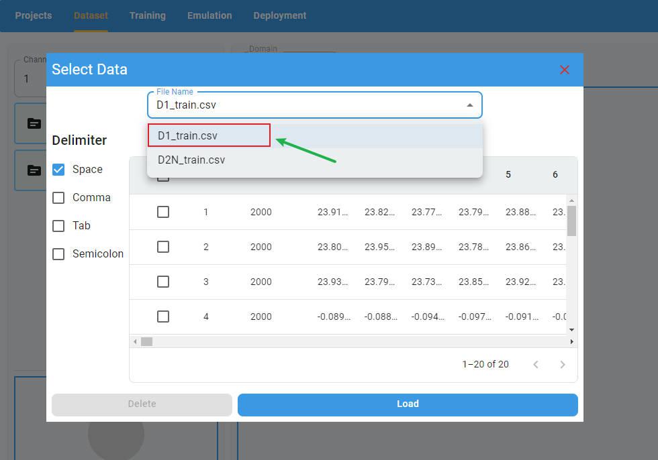Switch to the Training tab

[147, 15]
